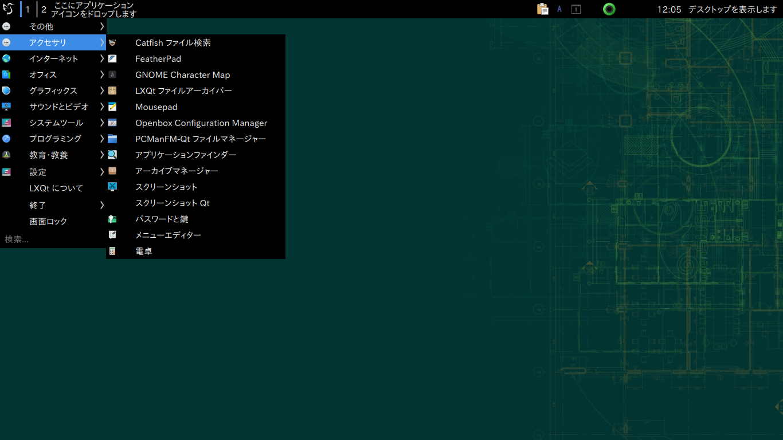This screenshot has width=783, height=440.
Task: Expand the 終了 submenu arrow
Action: click(x=102, y=205)
